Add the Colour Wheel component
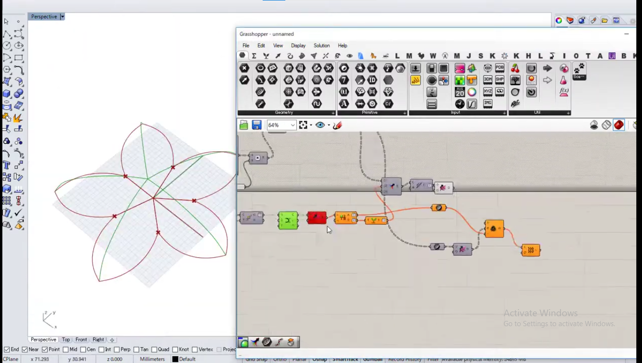Image resolution: width=642 pixels, height=363 pixels. coord(472,92)
